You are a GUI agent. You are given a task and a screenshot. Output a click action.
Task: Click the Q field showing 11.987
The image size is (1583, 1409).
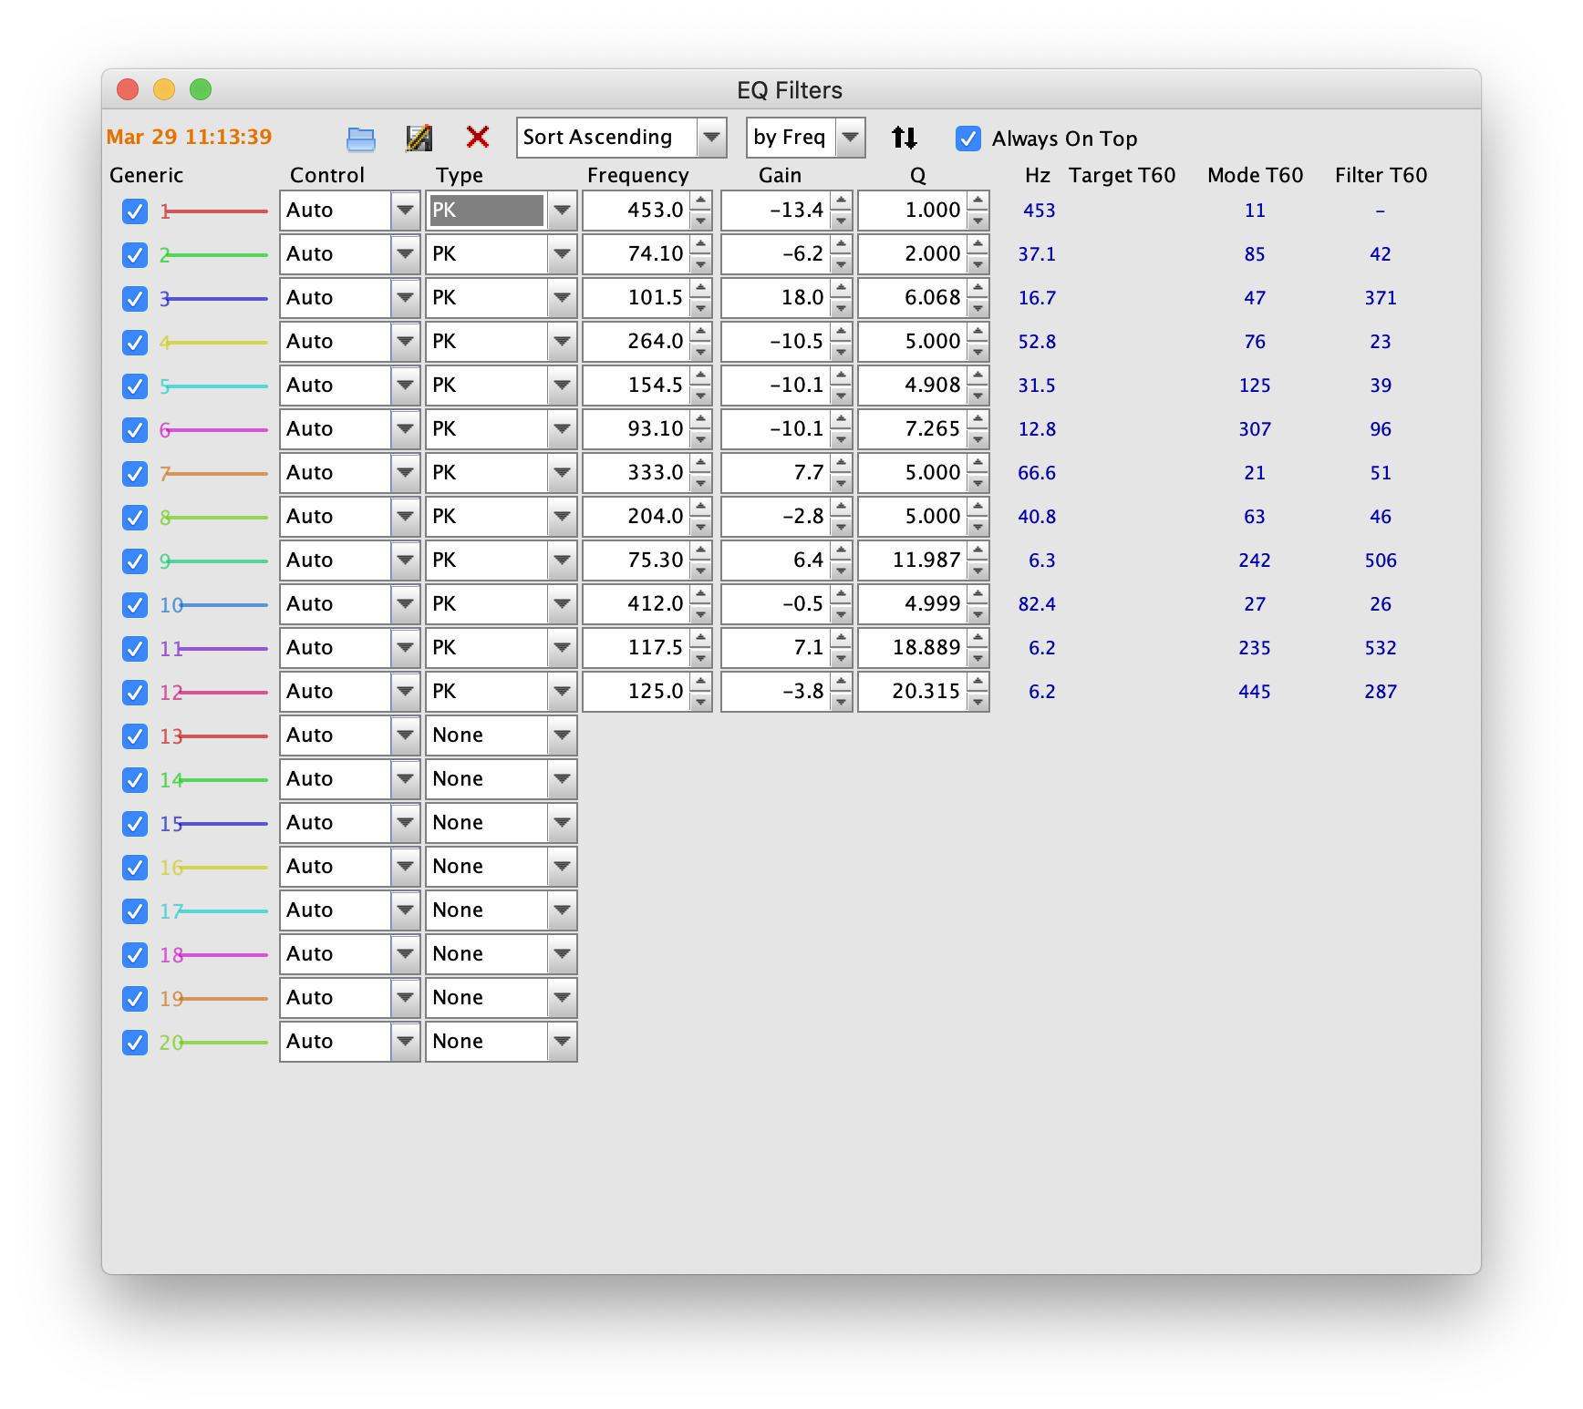coord(913,561)
